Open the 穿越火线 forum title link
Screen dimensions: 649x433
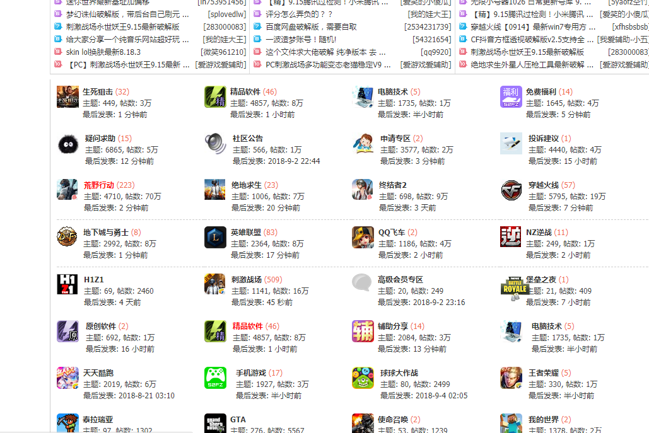click(x=544, y=185)
